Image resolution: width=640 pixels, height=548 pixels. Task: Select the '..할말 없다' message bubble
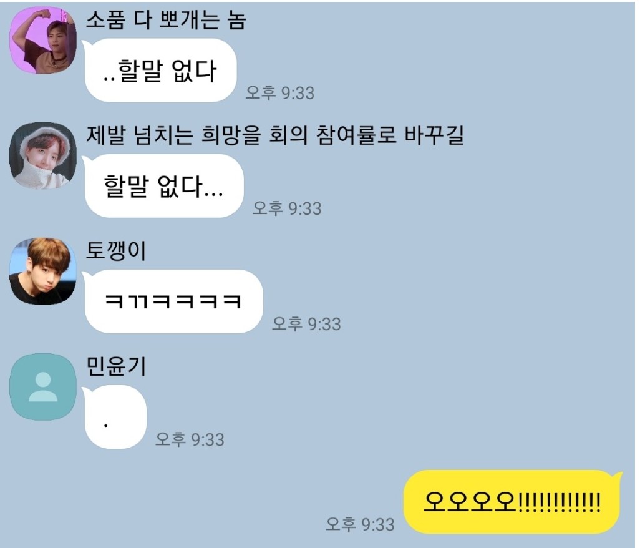point(160,71)
